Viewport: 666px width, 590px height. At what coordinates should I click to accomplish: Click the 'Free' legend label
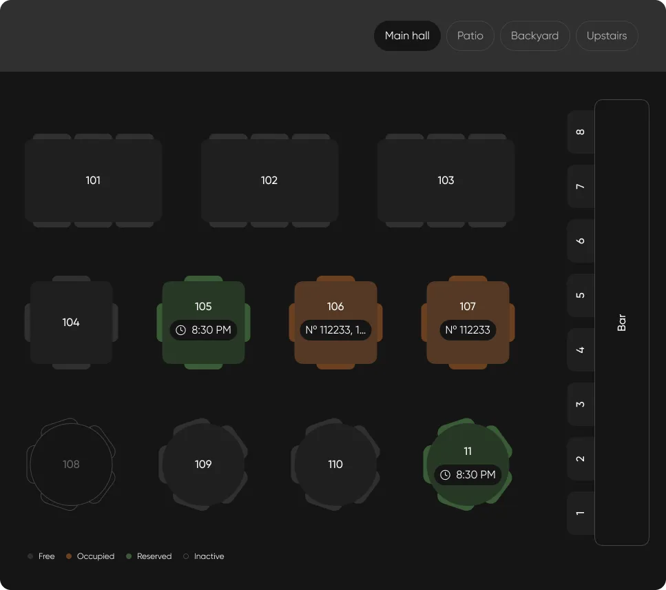point(46,556)
